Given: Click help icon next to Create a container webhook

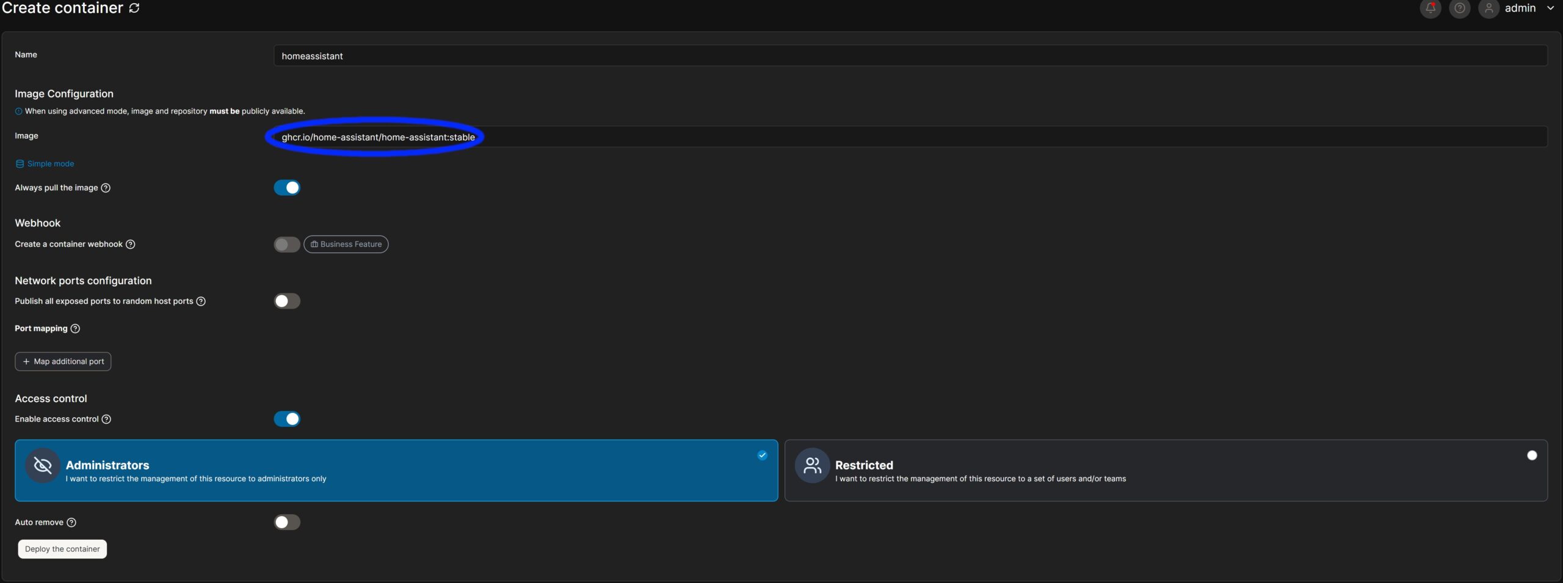Looking at the screenshot, I should tap(130, 244).
